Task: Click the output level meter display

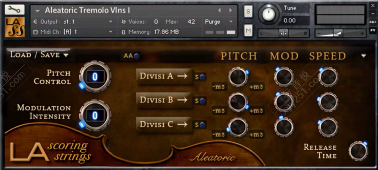Action: [x=340, y=15]
